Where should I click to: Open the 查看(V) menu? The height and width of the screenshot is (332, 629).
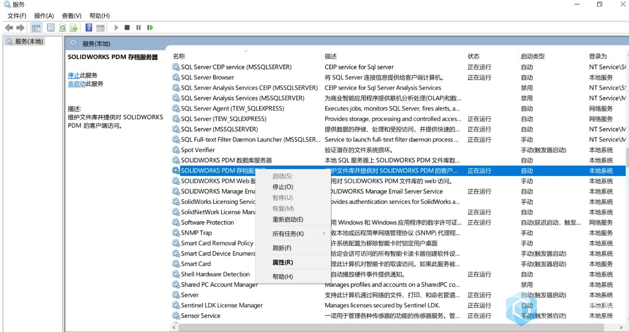[x=71, y=16]
